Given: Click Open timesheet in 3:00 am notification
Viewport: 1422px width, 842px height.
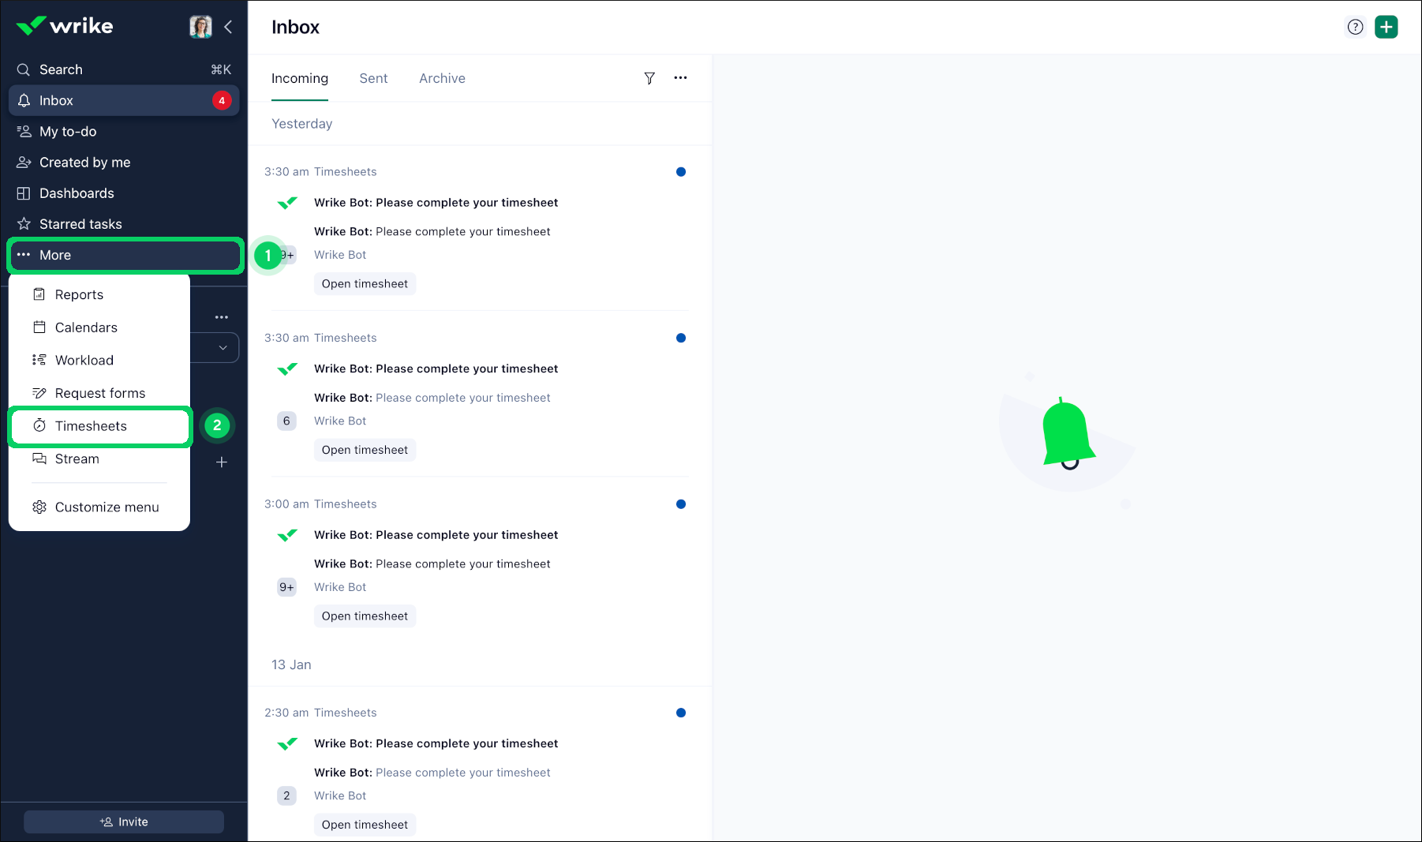Looking at the screenshot, I should pyautogui.click(x=365, y=616).
